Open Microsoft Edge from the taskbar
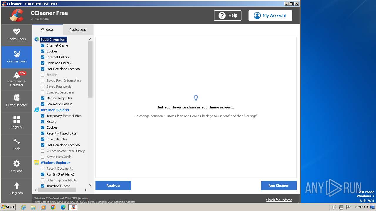The image size is (376, 211). [63, 207]
